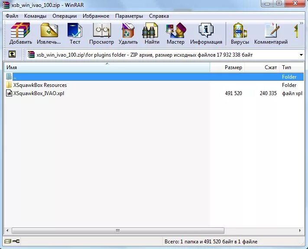Click the password key icon in status bar

(x=16, y=241)
